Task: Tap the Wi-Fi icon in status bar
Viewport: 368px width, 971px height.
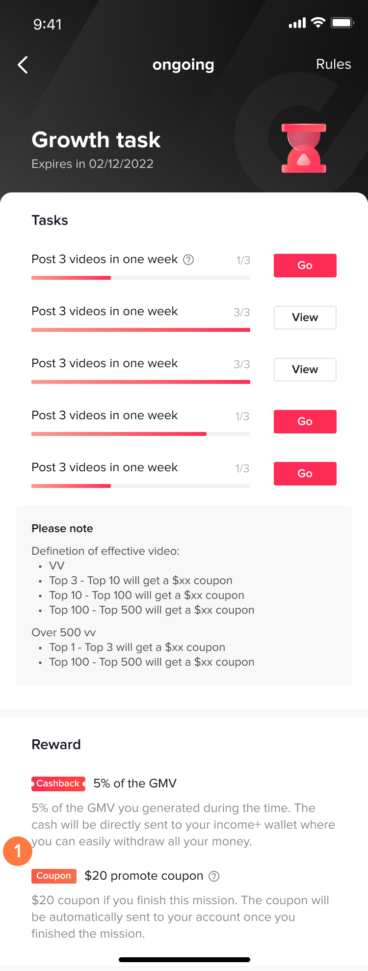Action: coord(318,23)
